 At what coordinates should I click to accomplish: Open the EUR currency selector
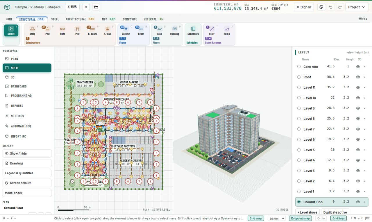72,7
